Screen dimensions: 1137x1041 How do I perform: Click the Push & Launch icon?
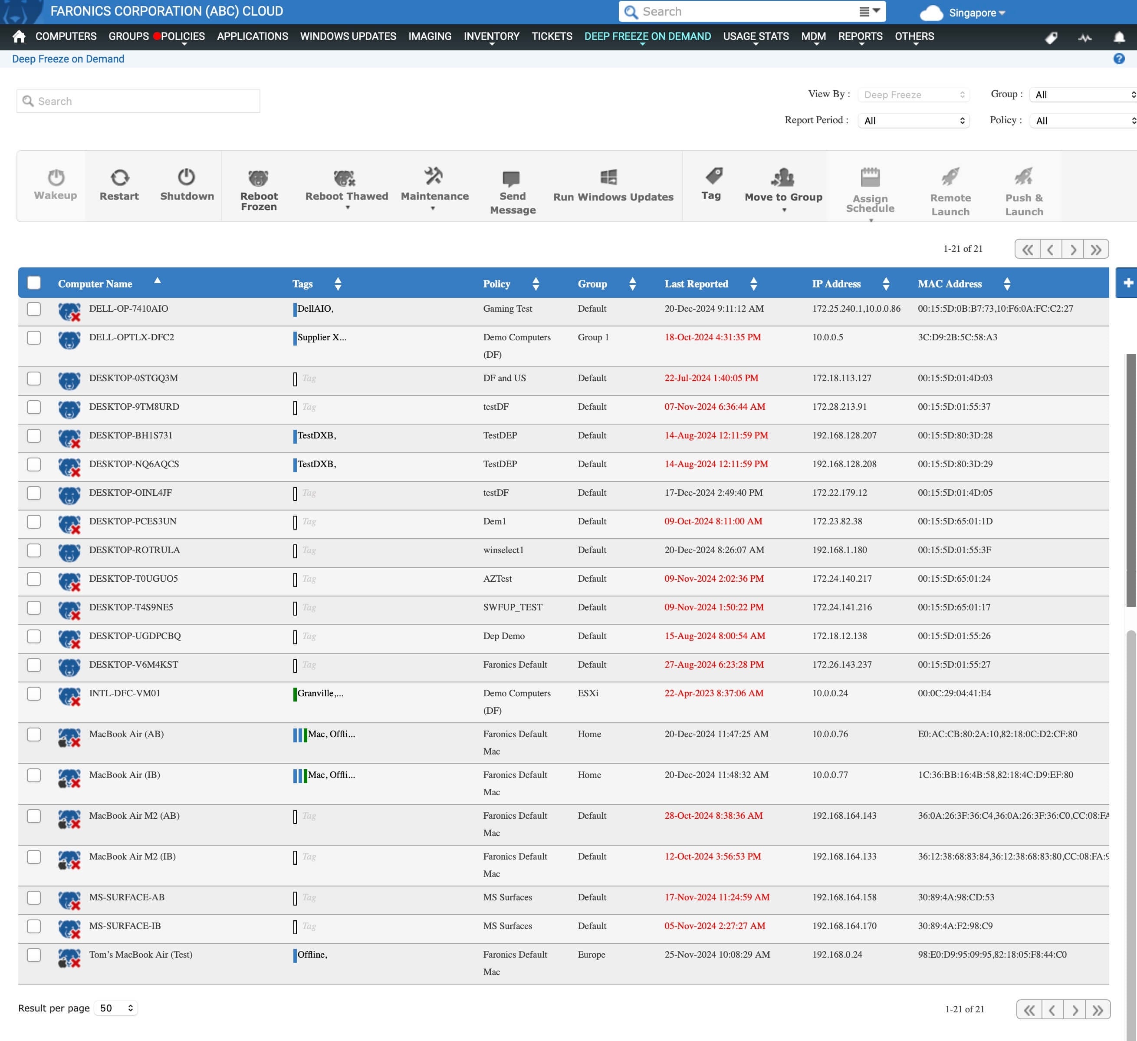click(x=1024, y=176)
